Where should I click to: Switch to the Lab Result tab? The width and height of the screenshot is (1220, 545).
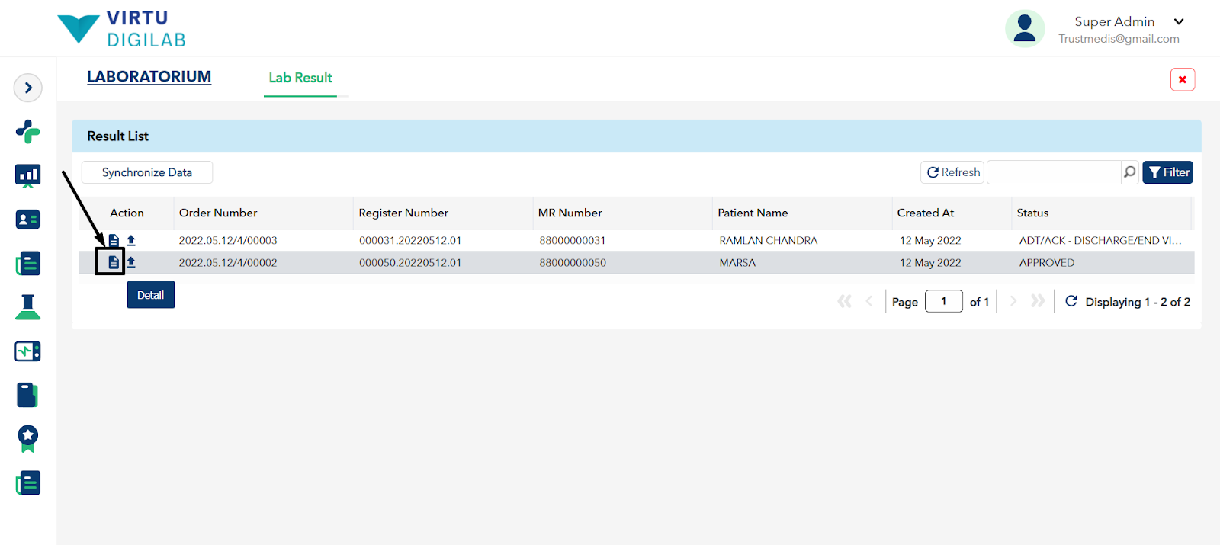(300, 78)
